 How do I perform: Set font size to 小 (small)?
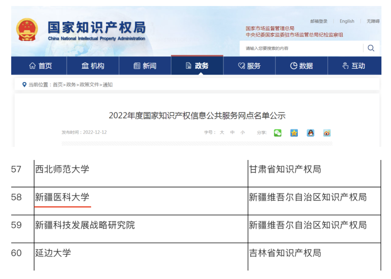[243, 132]
